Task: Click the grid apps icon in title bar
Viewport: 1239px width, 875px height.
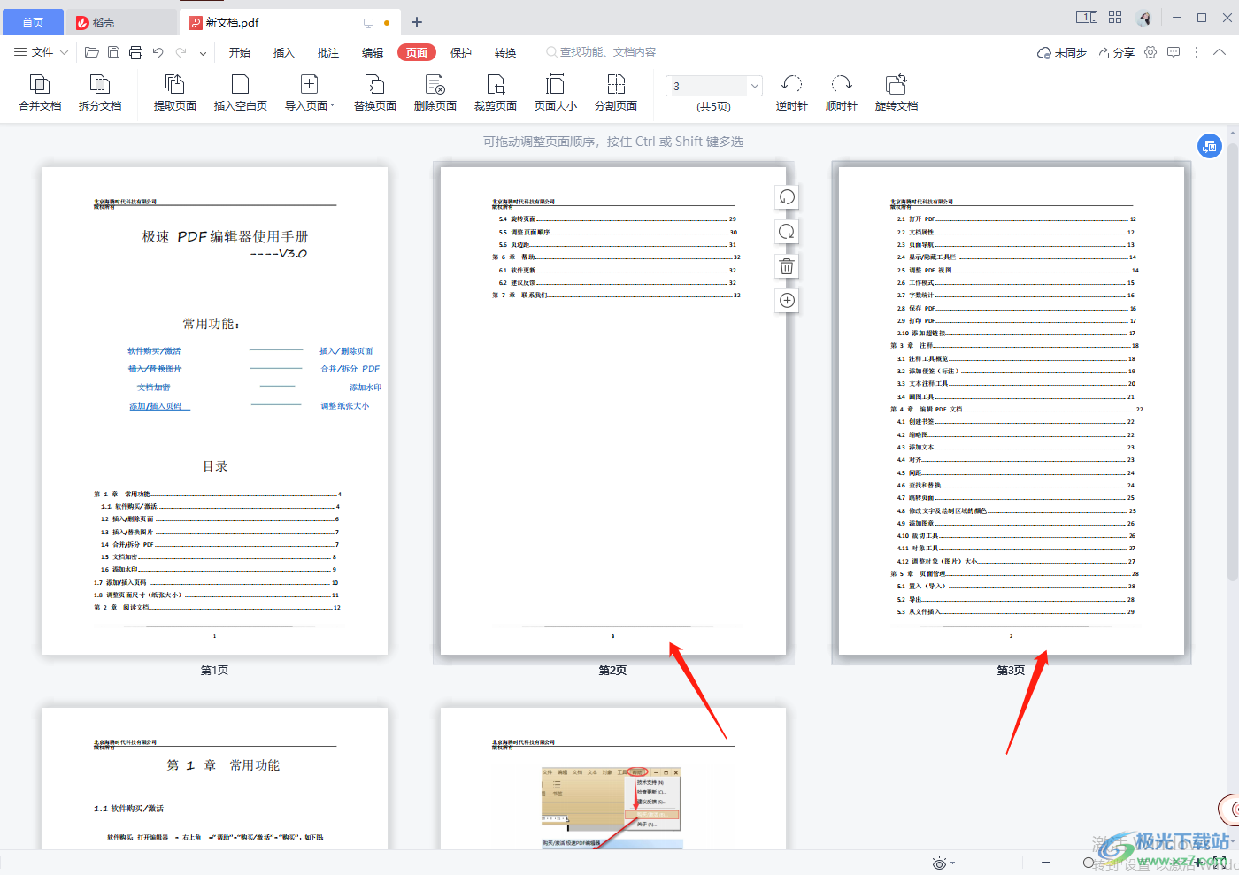Action: (x=1115, y=17)
